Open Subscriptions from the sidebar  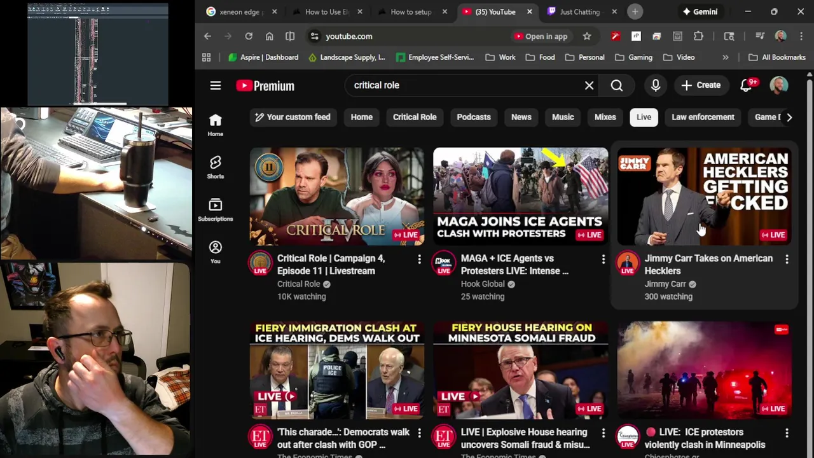coord(216,210)
